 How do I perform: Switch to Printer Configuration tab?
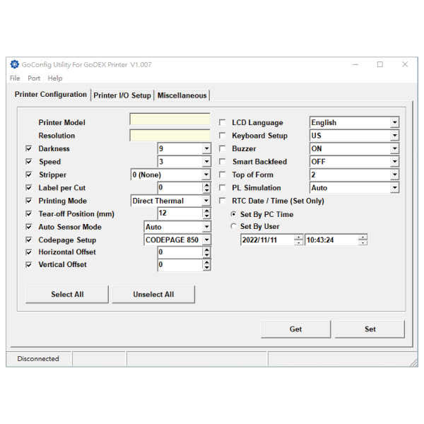point(51,95)
